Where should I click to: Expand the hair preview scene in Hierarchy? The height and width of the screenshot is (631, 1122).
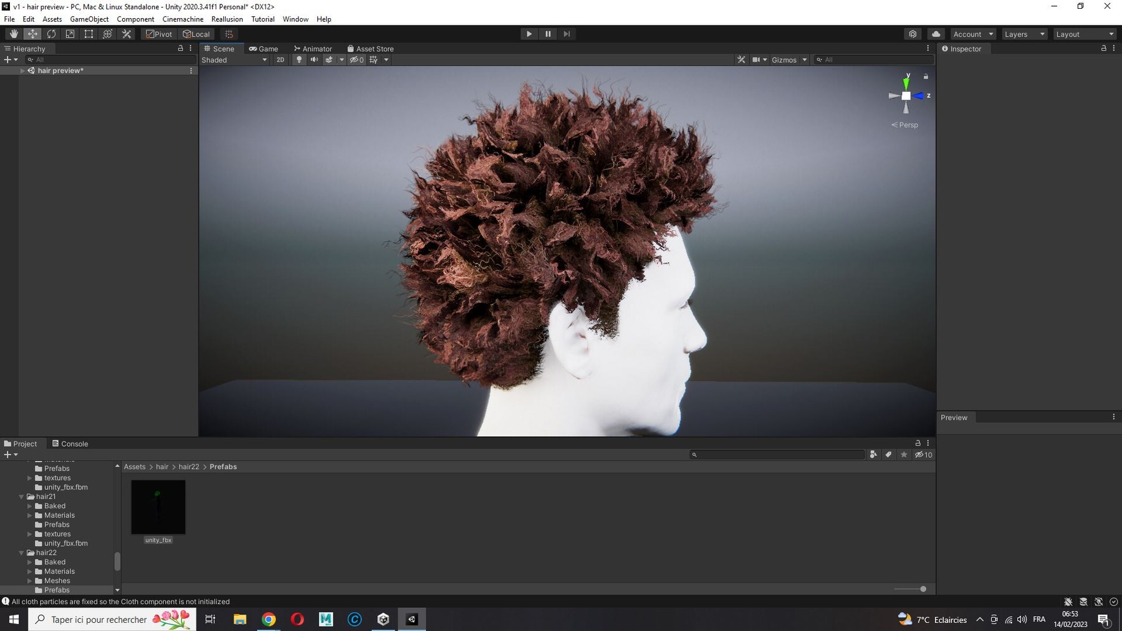[22, 71]
